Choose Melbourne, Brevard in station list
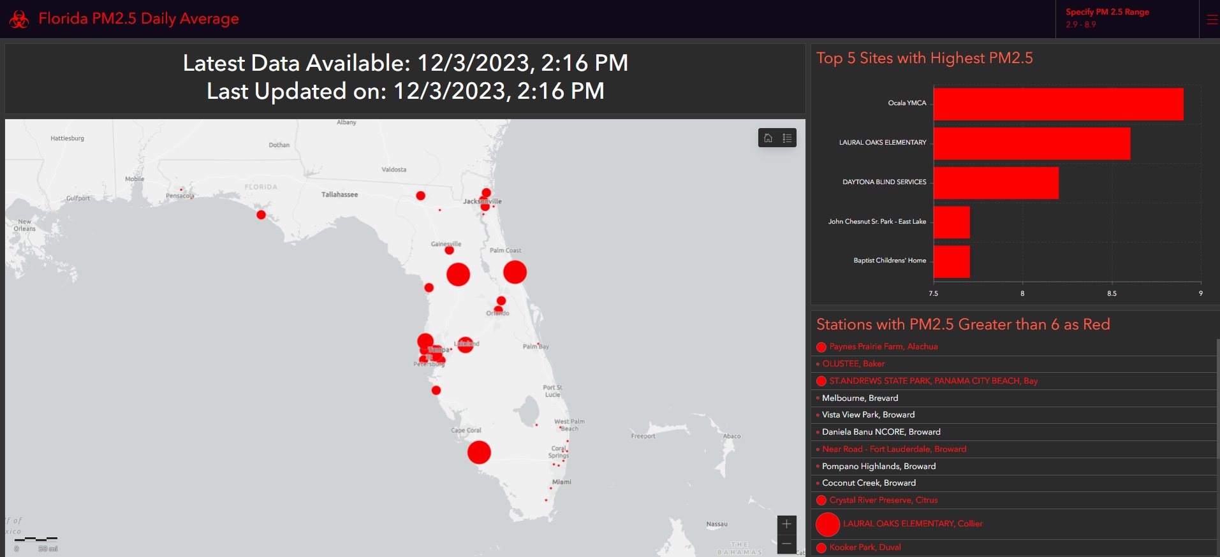The width and height of the screenshot is (1220, 557). tap(860, 398)
